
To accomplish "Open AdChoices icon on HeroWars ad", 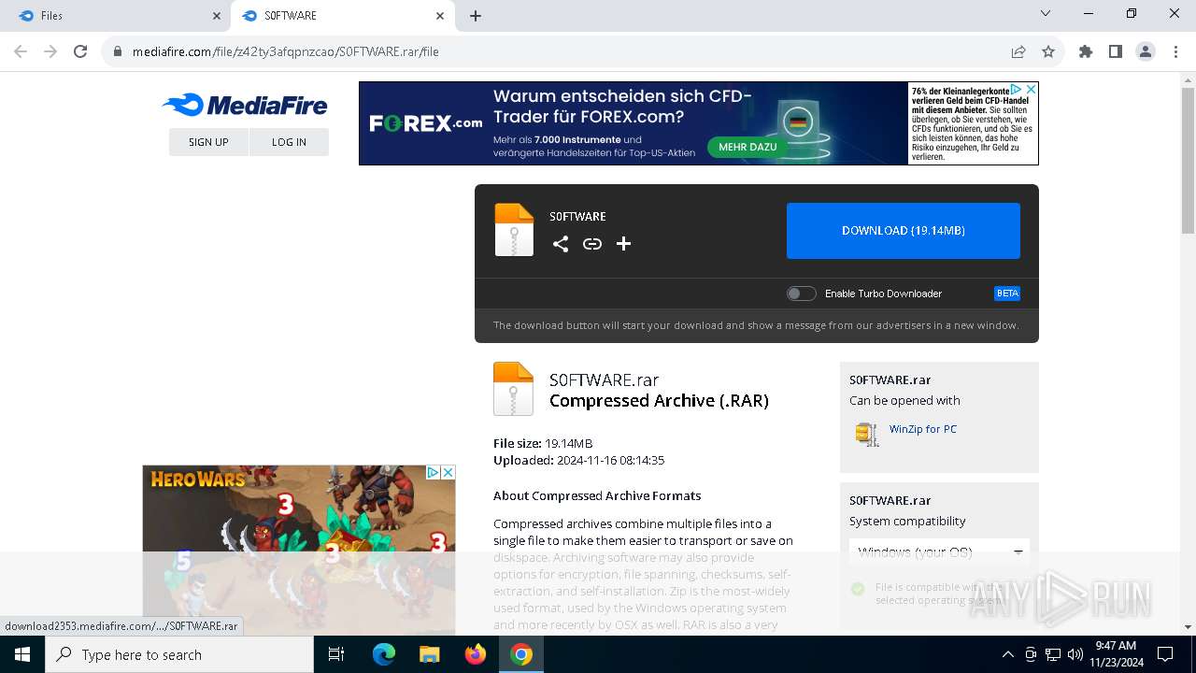I will pos(434,473).
